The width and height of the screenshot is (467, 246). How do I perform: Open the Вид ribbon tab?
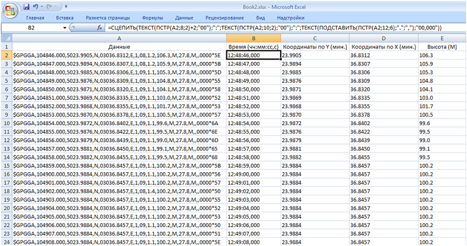coord(260,18)
